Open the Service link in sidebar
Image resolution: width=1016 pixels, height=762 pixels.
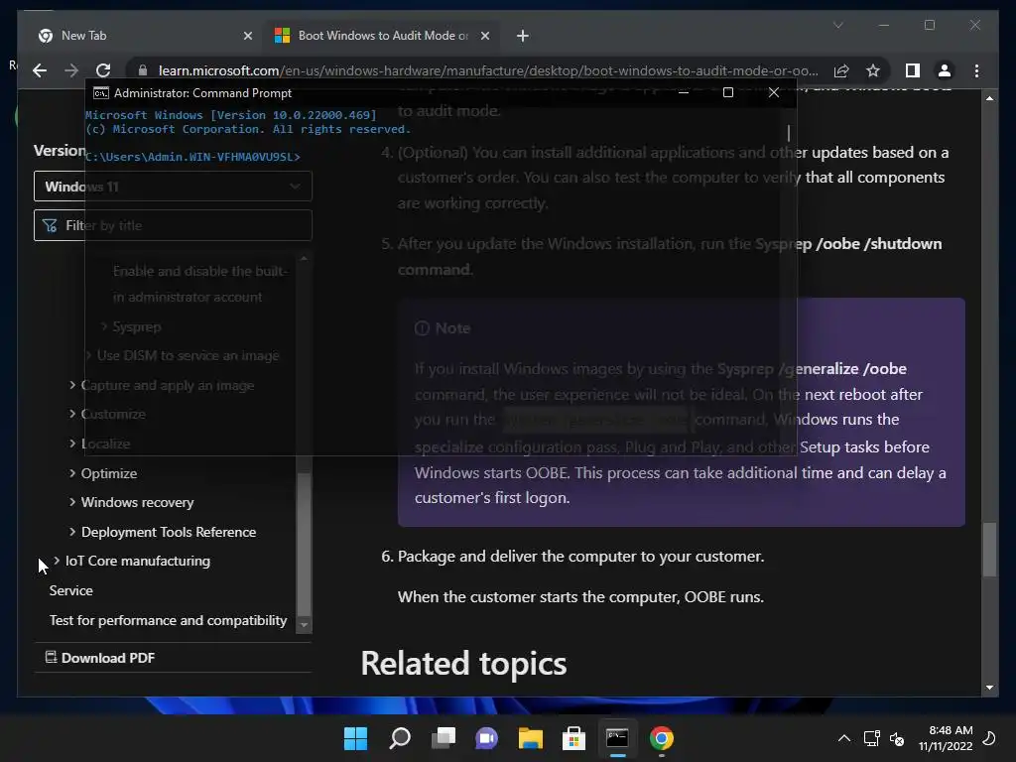(71, 590)
